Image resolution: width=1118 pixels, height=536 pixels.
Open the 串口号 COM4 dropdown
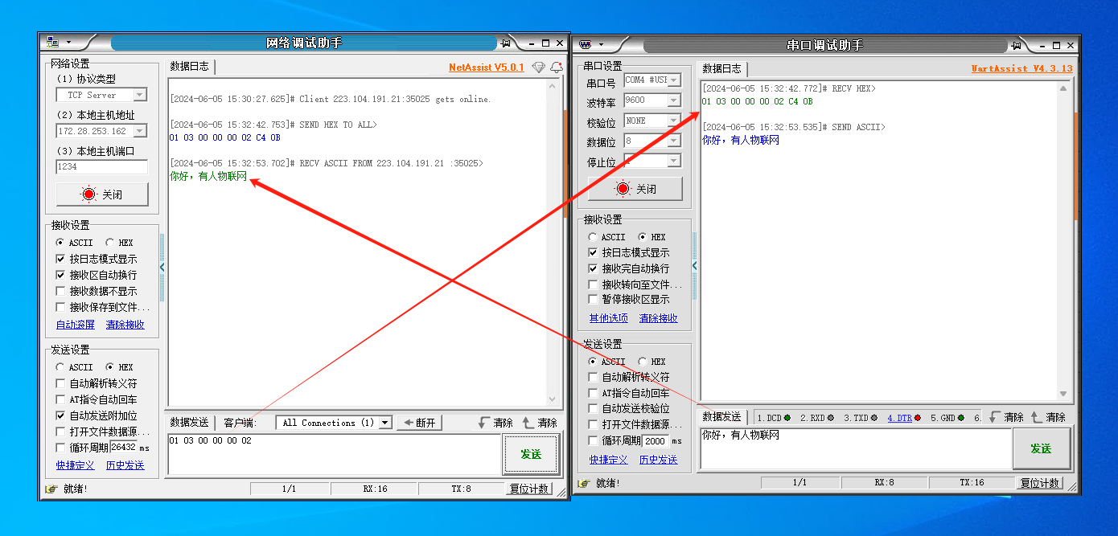(x=674, y=80)
